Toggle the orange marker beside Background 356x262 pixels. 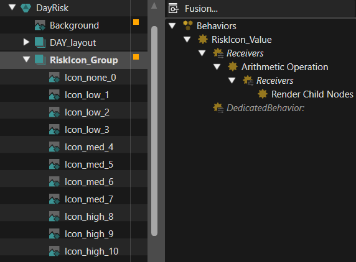click(x=136, y=22)
